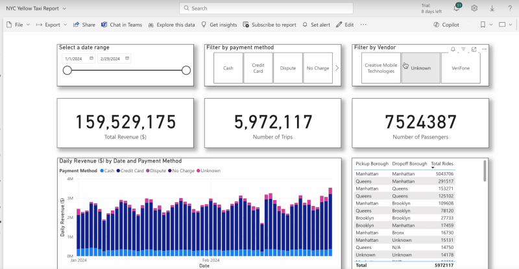Click Chat in Teams
Screen dimensions: 519x269
121,25
